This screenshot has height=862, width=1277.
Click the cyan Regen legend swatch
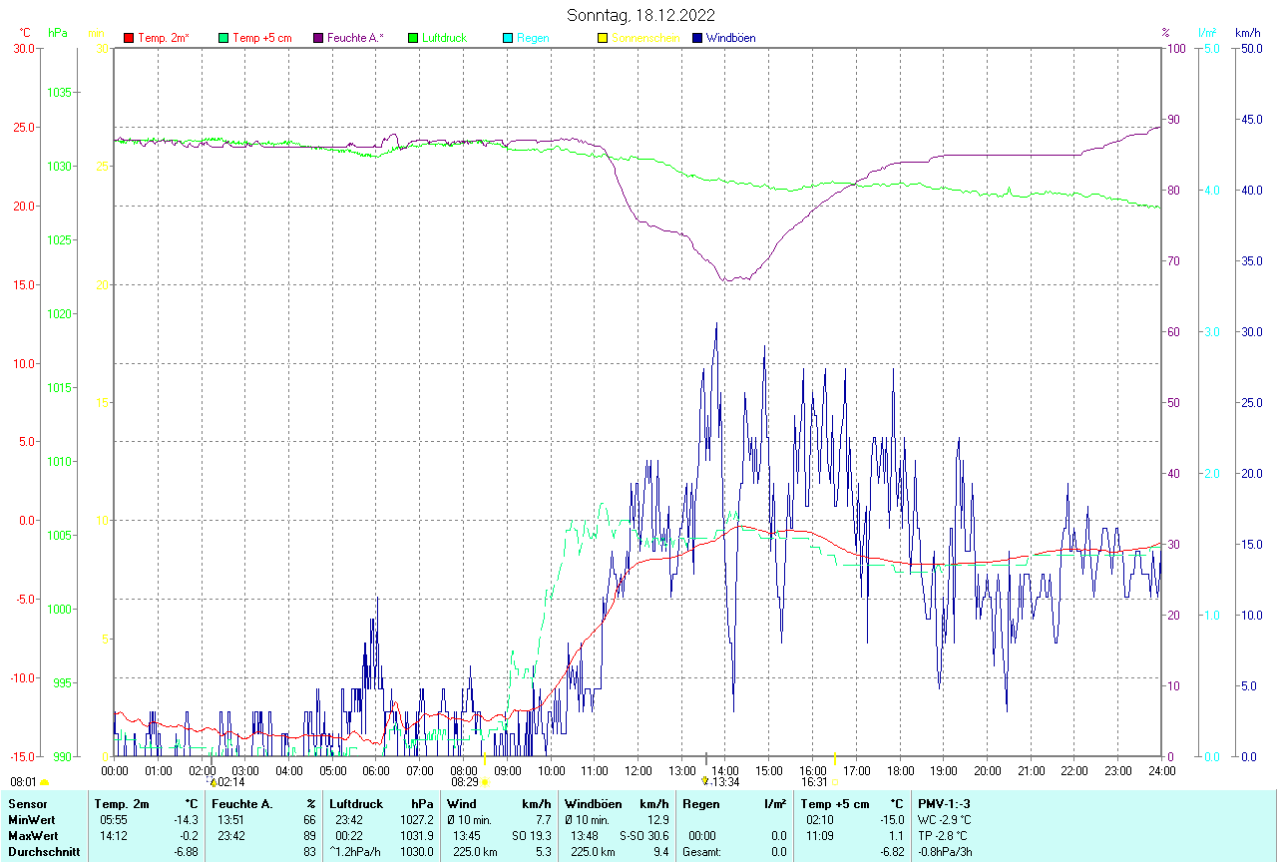click(508, 38)
